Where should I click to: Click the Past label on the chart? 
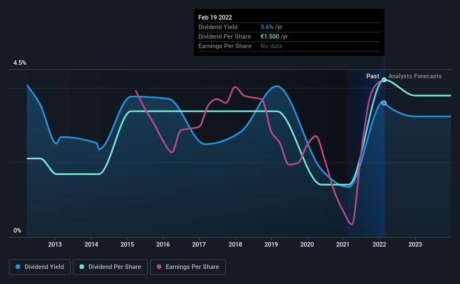(x=373, y=76)
